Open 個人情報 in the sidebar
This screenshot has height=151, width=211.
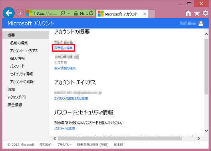pyautogui.click(x=17, y=58)
